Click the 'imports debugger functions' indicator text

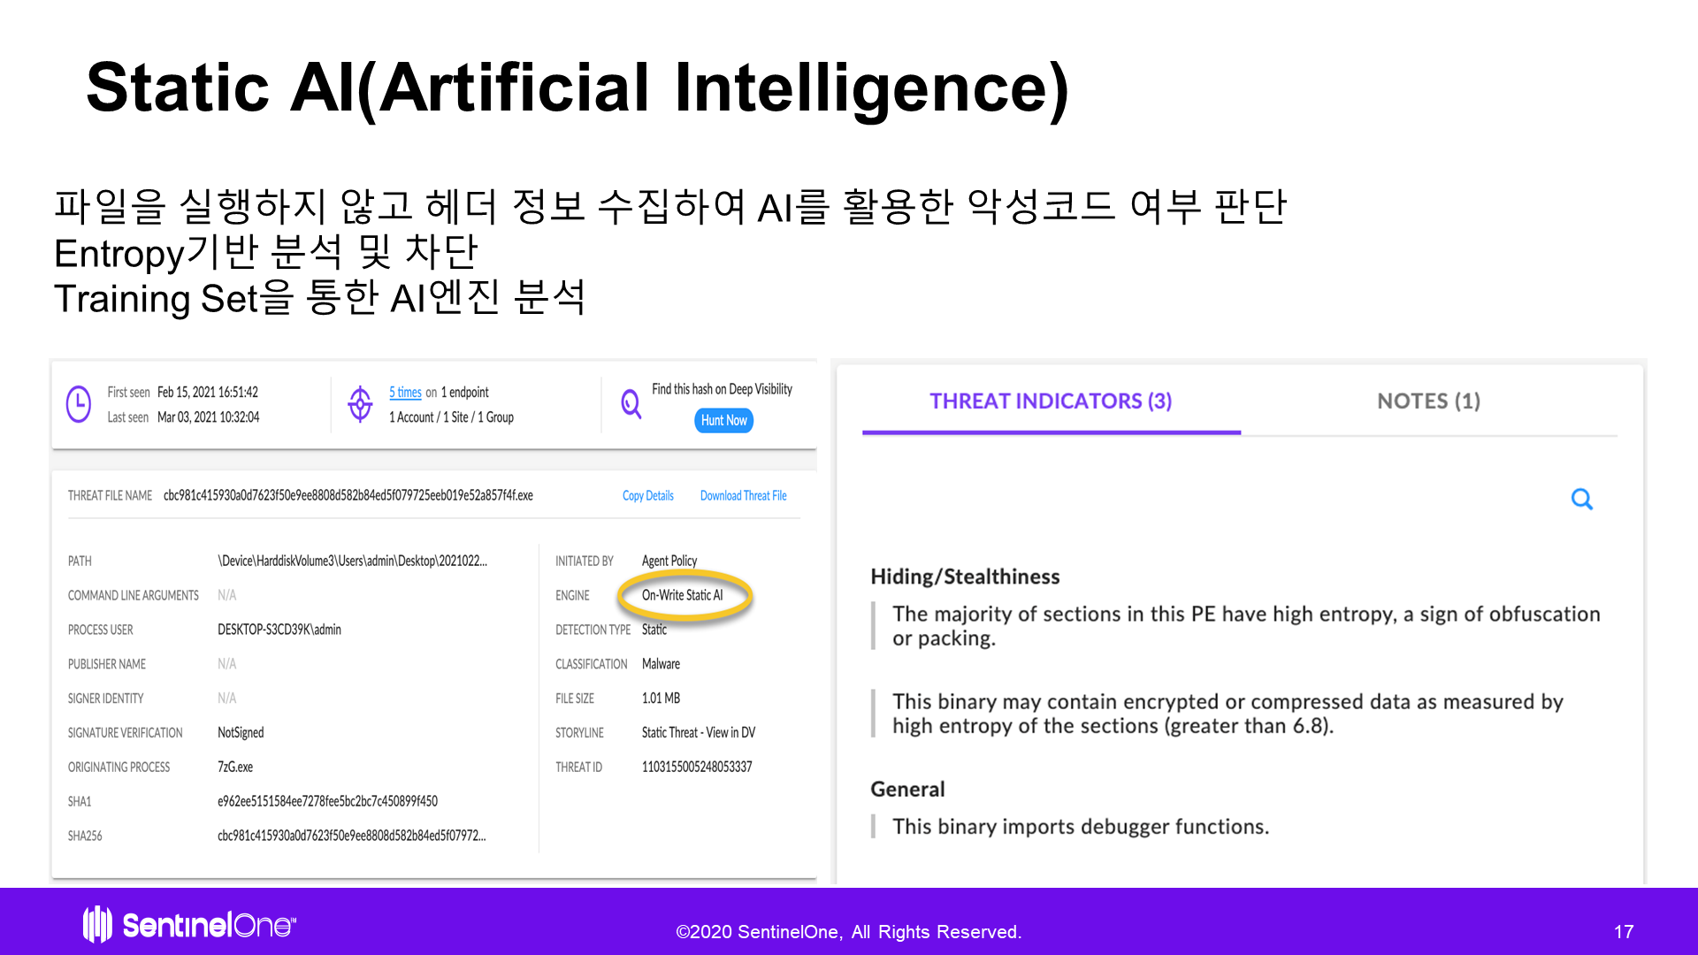pyautogui.click(x=1080, y=827)
